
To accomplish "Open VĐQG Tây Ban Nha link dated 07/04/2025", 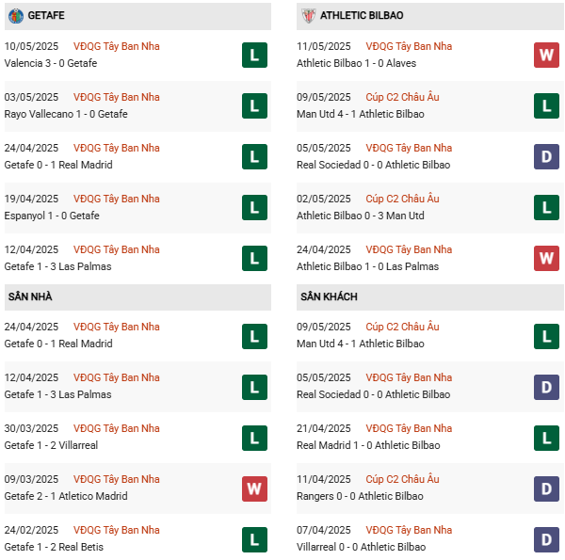I will [409, 530].
